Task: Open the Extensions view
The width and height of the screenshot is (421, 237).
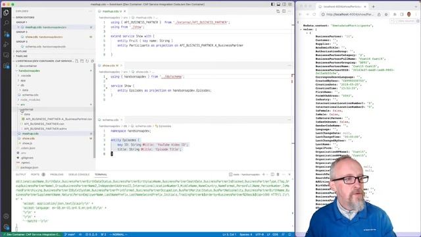Action: 6,66
